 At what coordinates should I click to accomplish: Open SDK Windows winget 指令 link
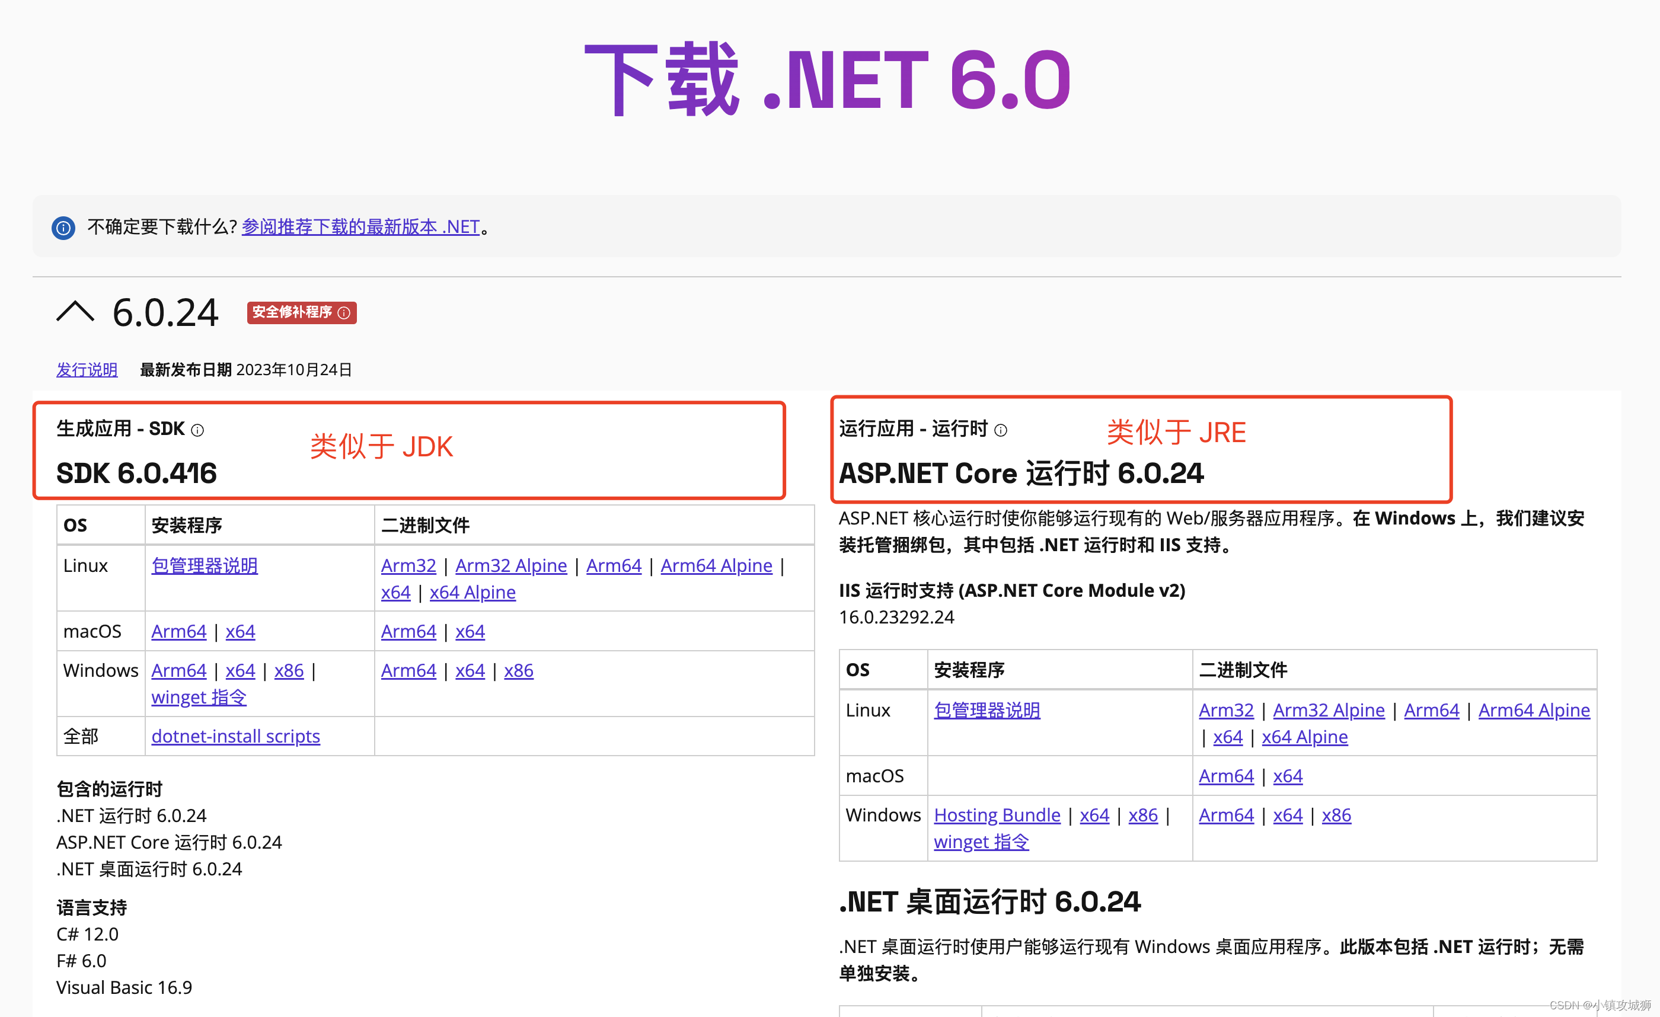(199, 697)
